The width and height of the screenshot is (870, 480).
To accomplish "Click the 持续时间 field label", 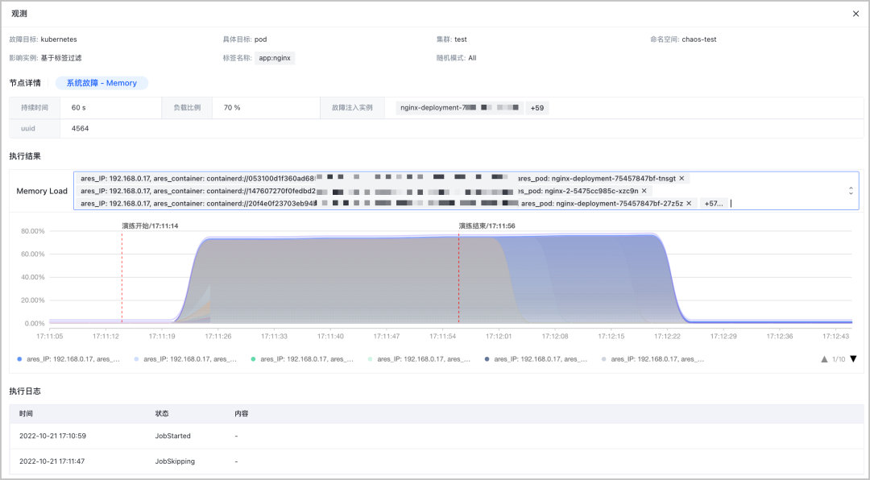I will (x=35, y=108).
